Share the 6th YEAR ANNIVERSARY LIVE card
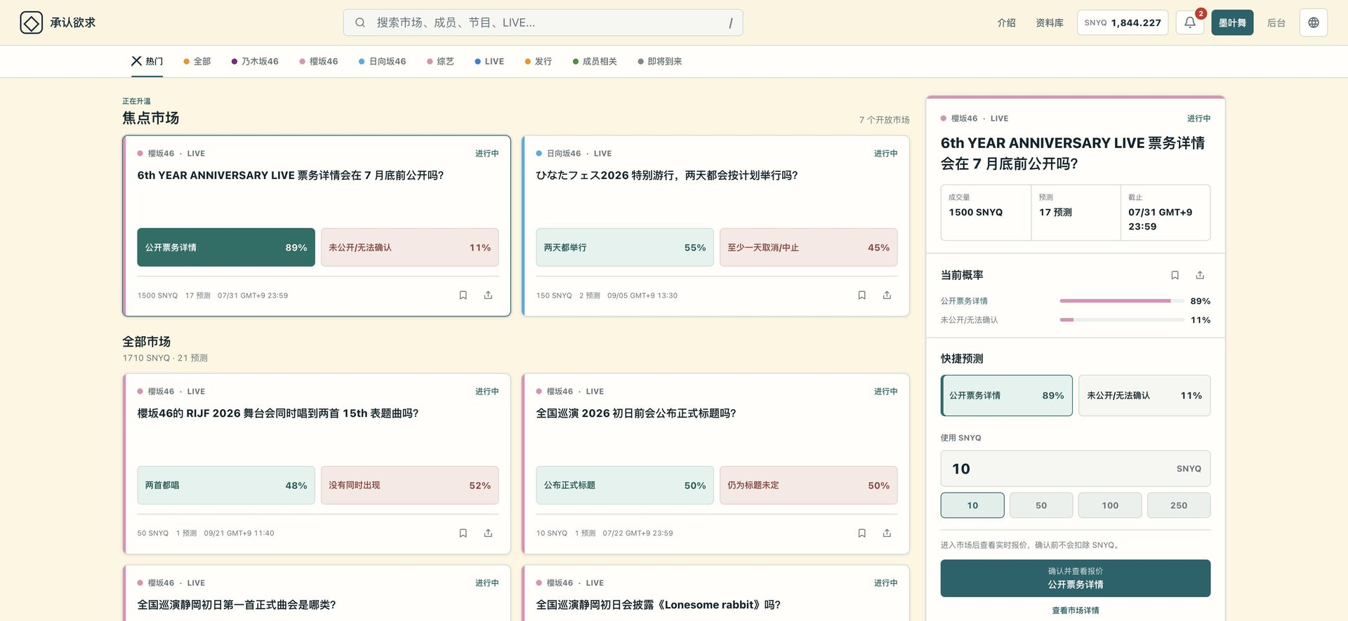Viewport: 1348px width, 621px height. click(x=488, y=295)
